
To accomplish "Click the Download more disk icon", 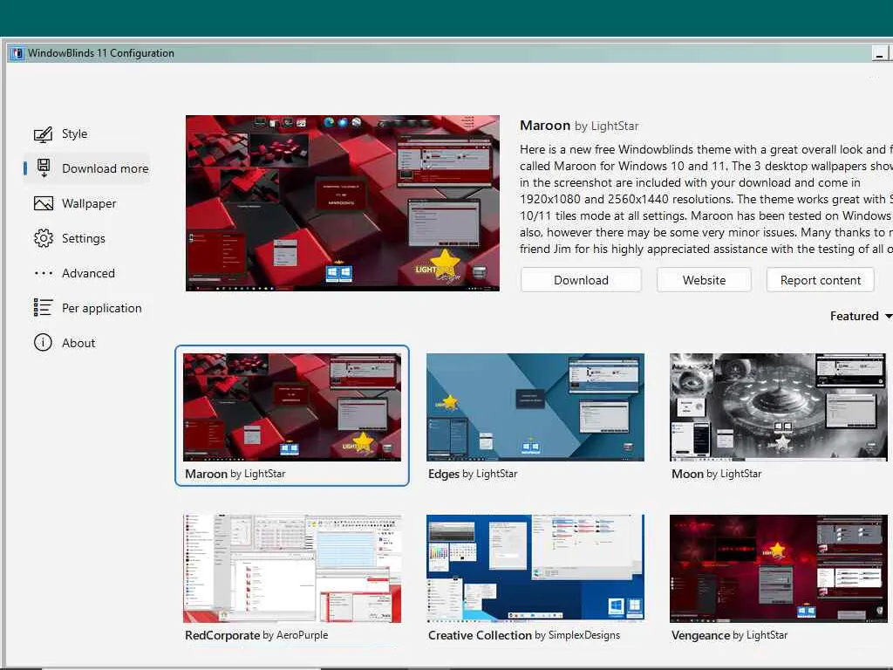I will point(44,168).
